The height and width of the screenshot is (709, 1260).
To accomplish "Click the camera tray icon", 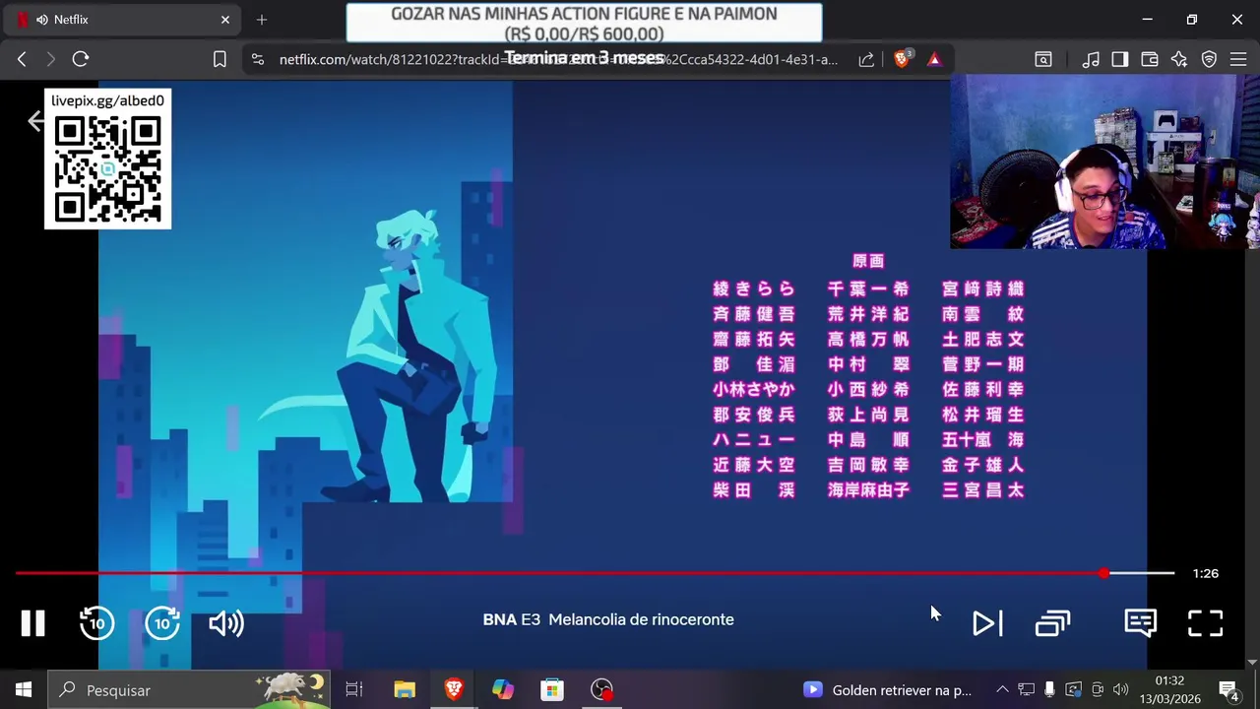I will click(x=1097, y=689).
